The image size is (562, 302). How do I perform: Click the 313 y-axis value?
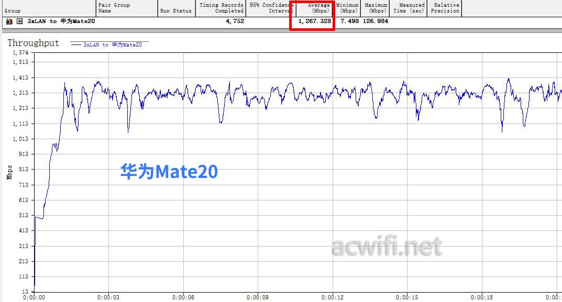click(x=23, y=246)
